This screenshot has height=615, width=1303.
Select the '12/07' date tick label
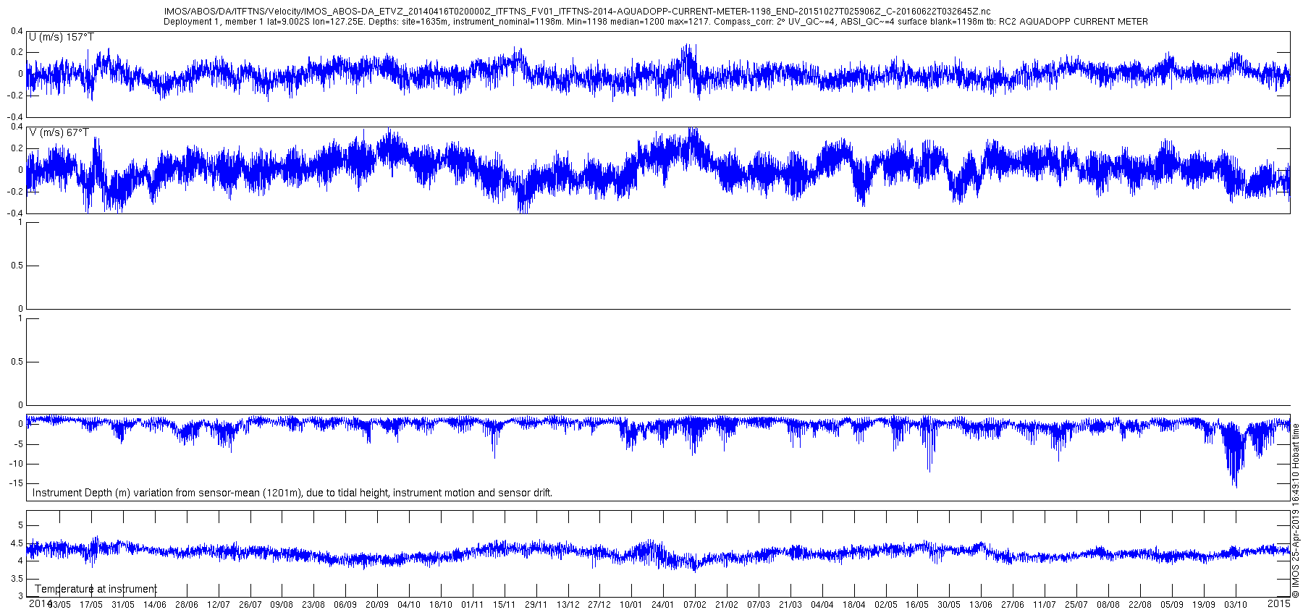click(x=219, y=605)
